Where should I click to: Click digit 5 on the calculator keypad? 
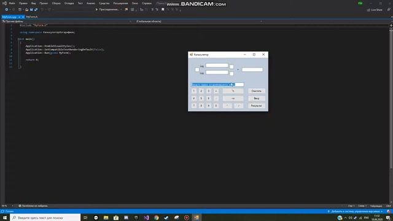(x=201, y=98)
